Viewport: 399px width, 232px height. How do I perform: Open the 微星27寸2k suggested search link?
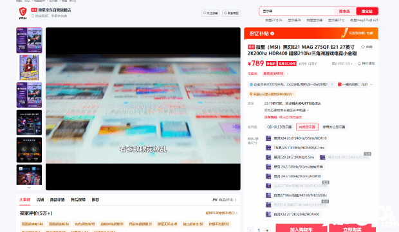point(274,20)
